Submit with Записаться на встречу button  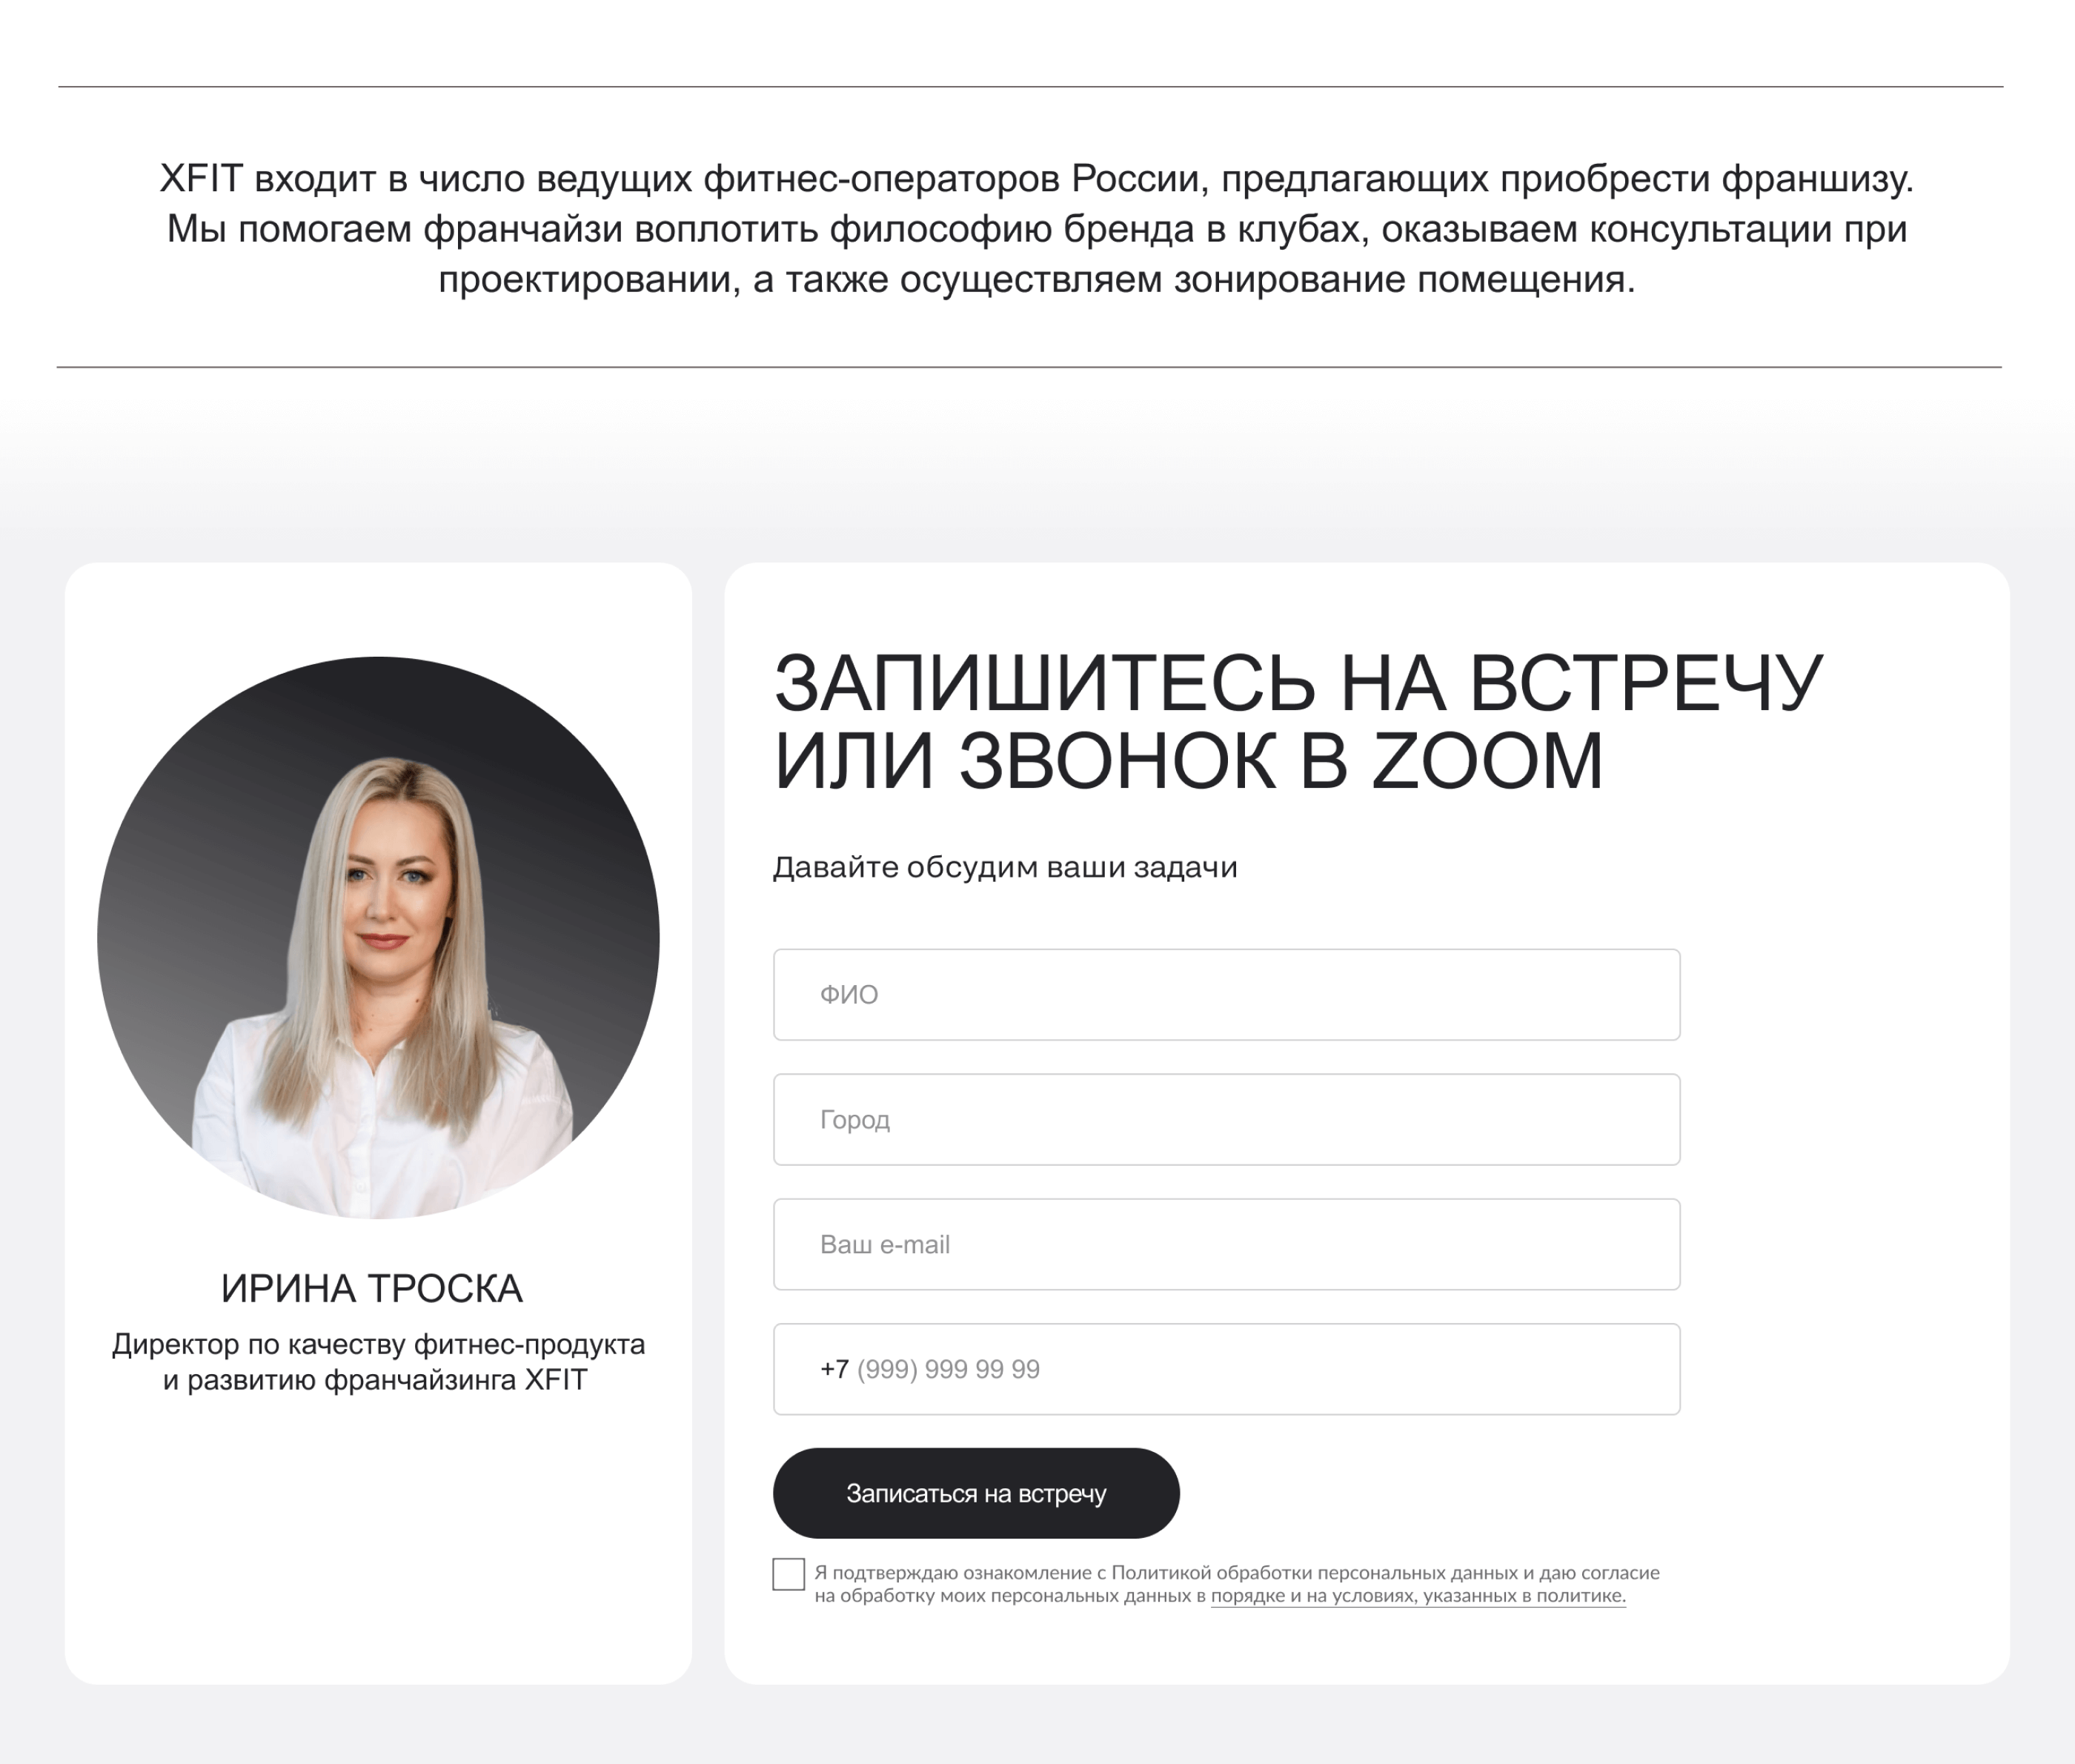976,1493
